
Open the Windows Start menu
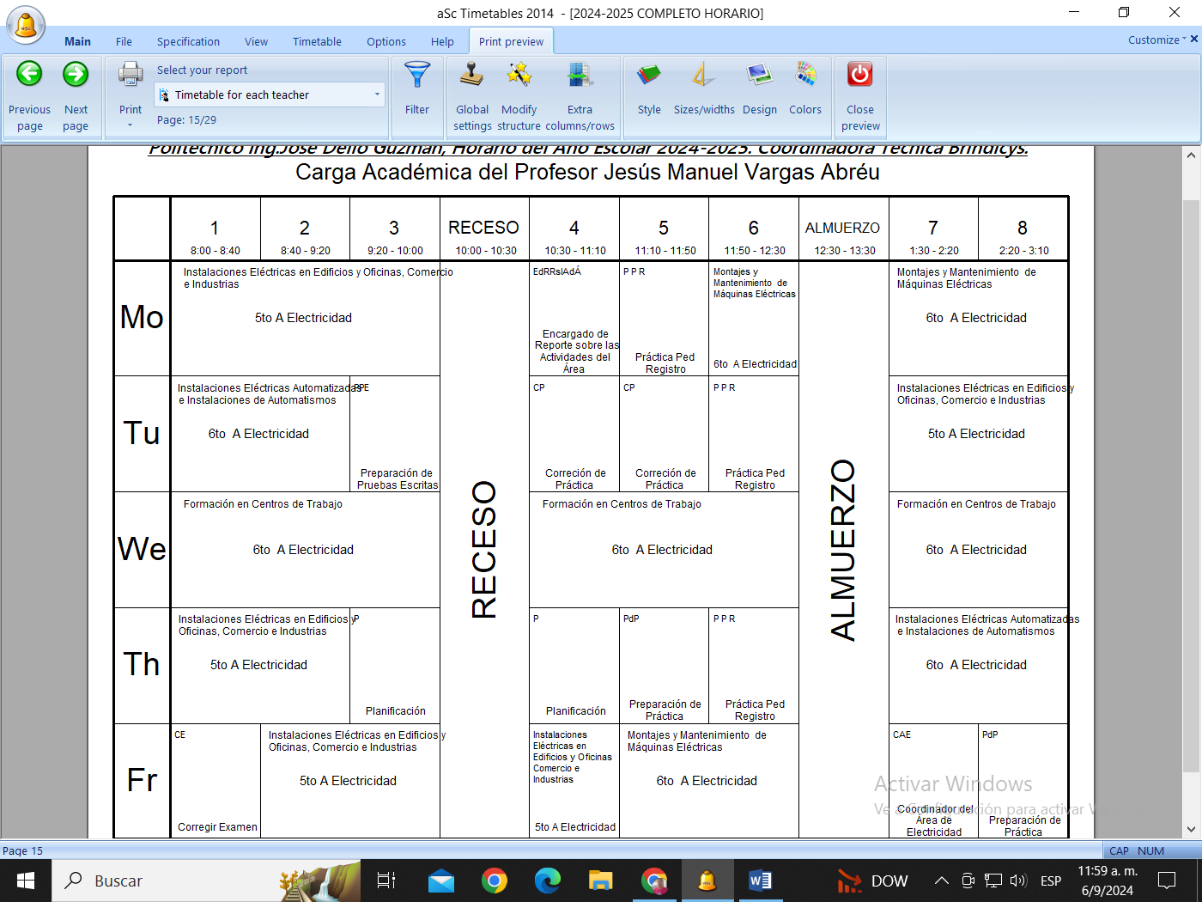click(26, 881)
